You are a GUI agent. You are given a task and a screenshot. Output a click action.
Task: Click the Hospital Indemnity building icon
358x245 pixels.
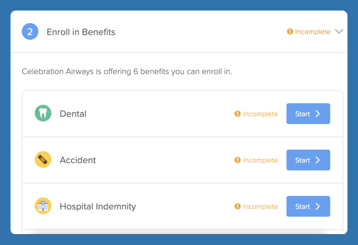click(x=43, y=206)
